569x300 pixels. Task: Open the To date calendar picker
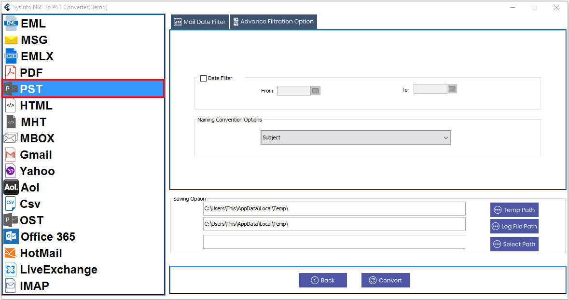452,89
